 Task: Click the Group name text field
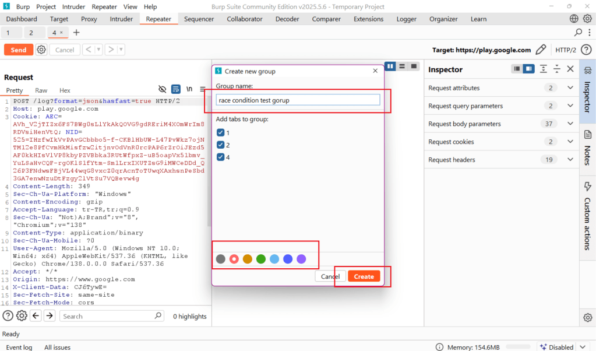click(x=298, y=100)
